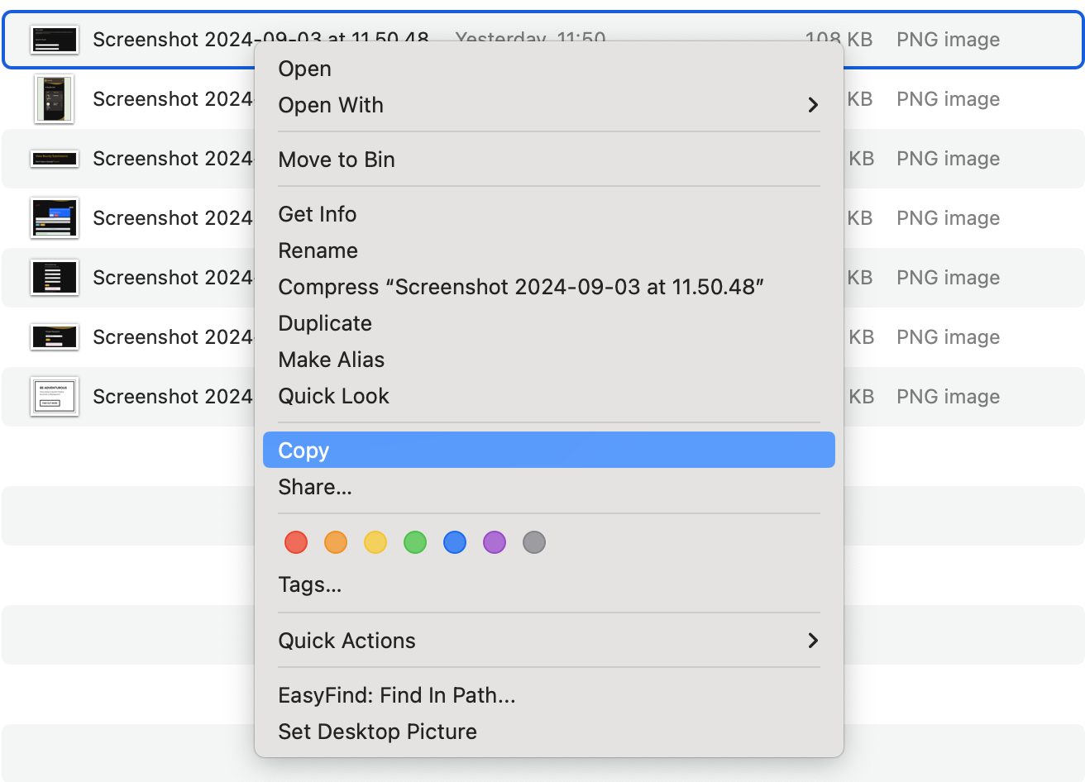The image size is (1085, 782).
Task: Expand the Open With submenu arrow
Action: 813,105
